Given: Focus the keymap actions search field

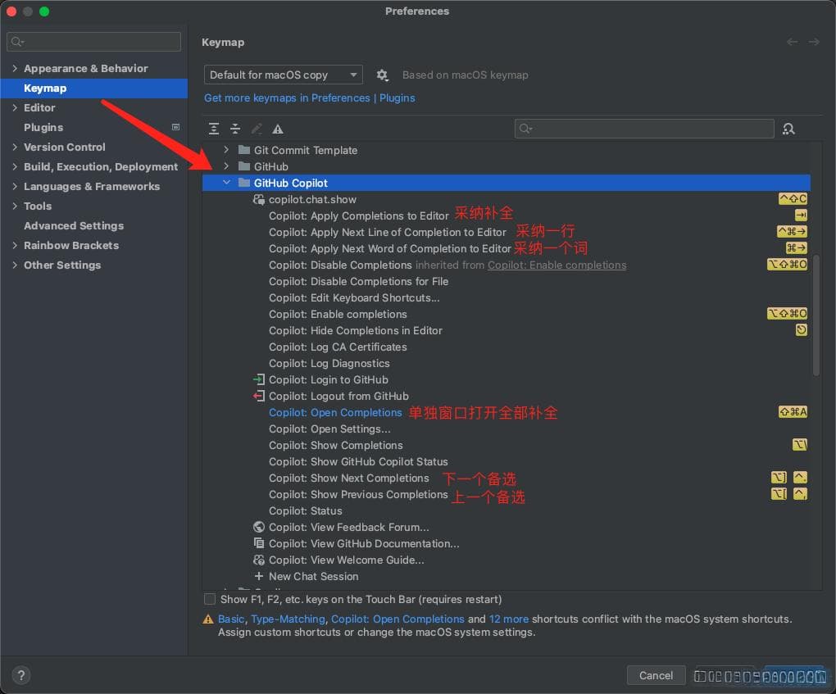Looking at the screenshot, I should (x=644, y=129).
